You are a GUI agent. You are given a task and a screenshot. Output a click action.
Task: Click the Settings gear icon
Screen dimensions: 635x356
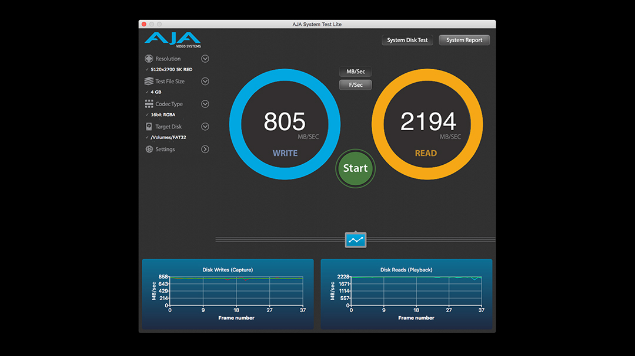149,149
